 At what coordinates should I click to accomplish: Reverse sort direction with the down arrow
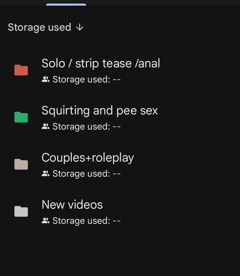(x=80, y=27)
